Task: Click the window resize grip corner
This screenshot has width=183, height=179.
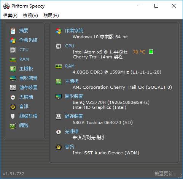Action: tap(180, 176)
